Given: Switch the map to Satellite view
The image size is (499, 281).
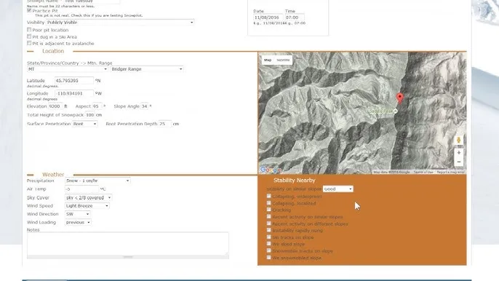Looking at the screenshot, I should pyautogui.click(x=283, y=60).
